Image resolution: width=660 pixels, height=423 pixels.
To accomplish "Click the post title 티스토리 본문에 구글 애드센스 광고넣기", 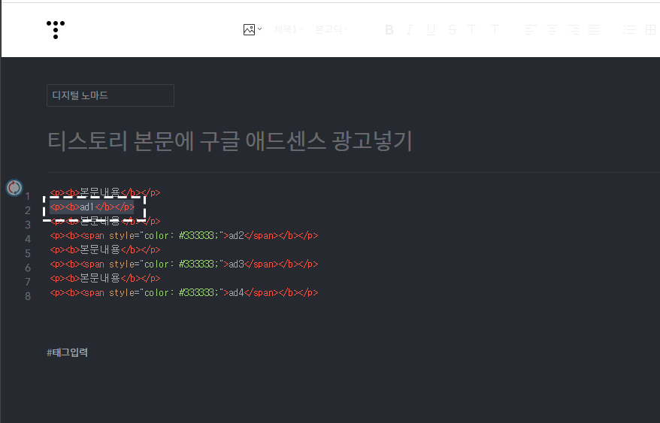I will (230, 140).
